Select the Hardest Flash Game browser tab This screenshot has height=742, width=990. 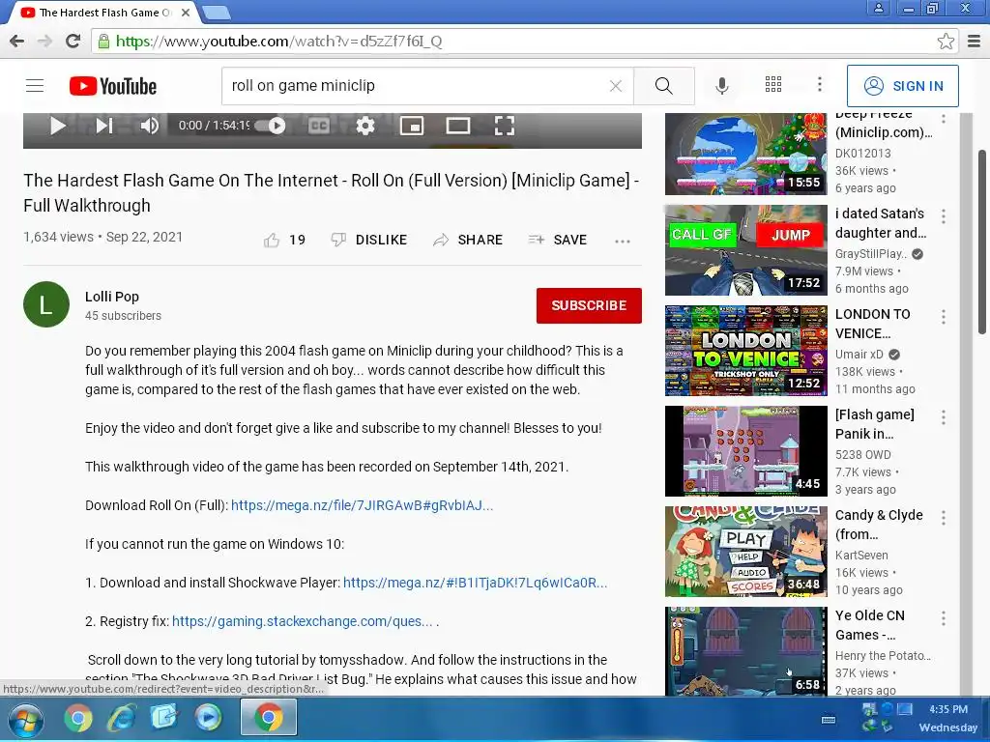(104, 13)
